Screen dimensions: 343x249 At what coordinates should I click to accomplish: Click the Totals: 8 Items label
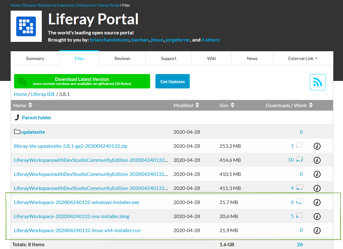click(x=28, y=244)
